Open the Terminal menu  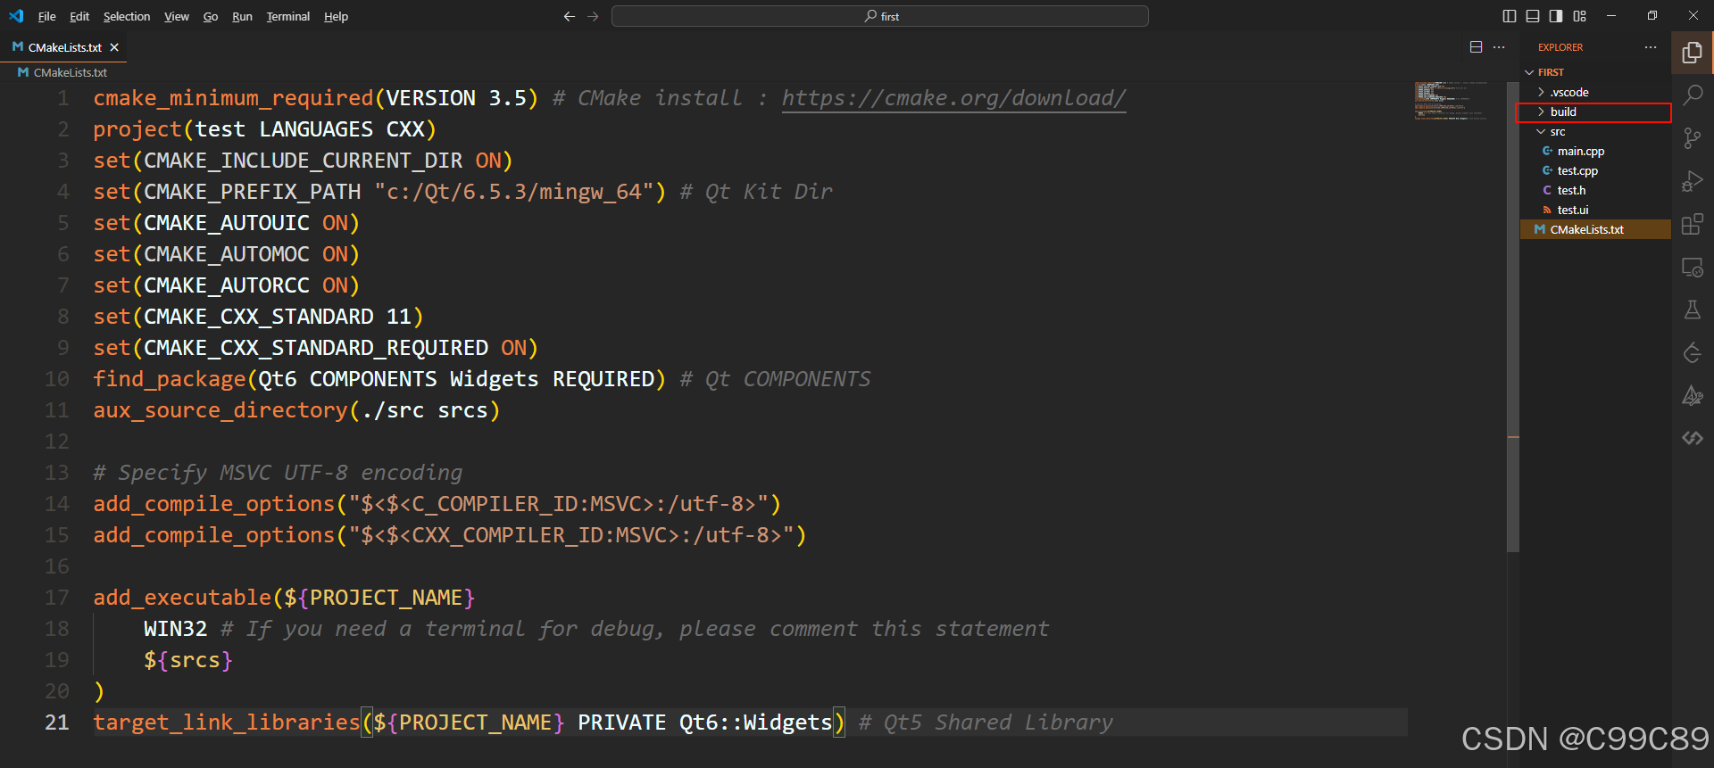287,16
